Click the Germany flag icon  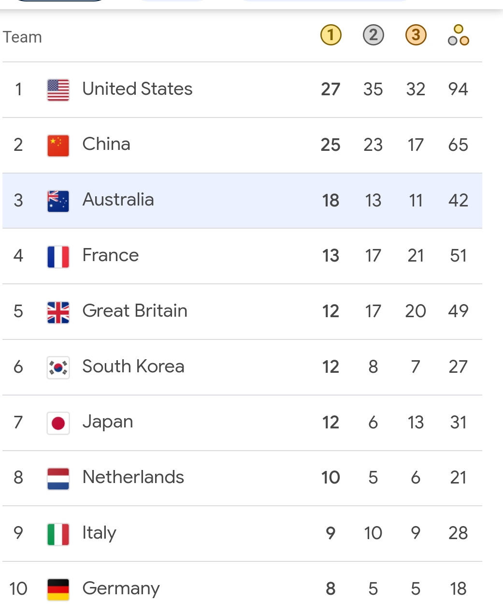click(x=58, y=589)
